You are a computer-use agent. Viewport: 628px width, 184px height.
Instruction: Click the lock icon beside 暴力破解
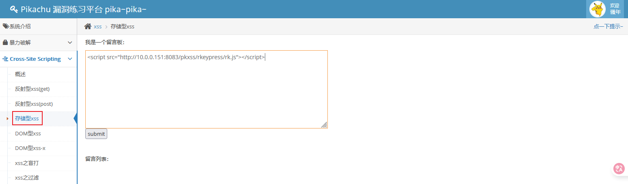(x=5, y=43)
